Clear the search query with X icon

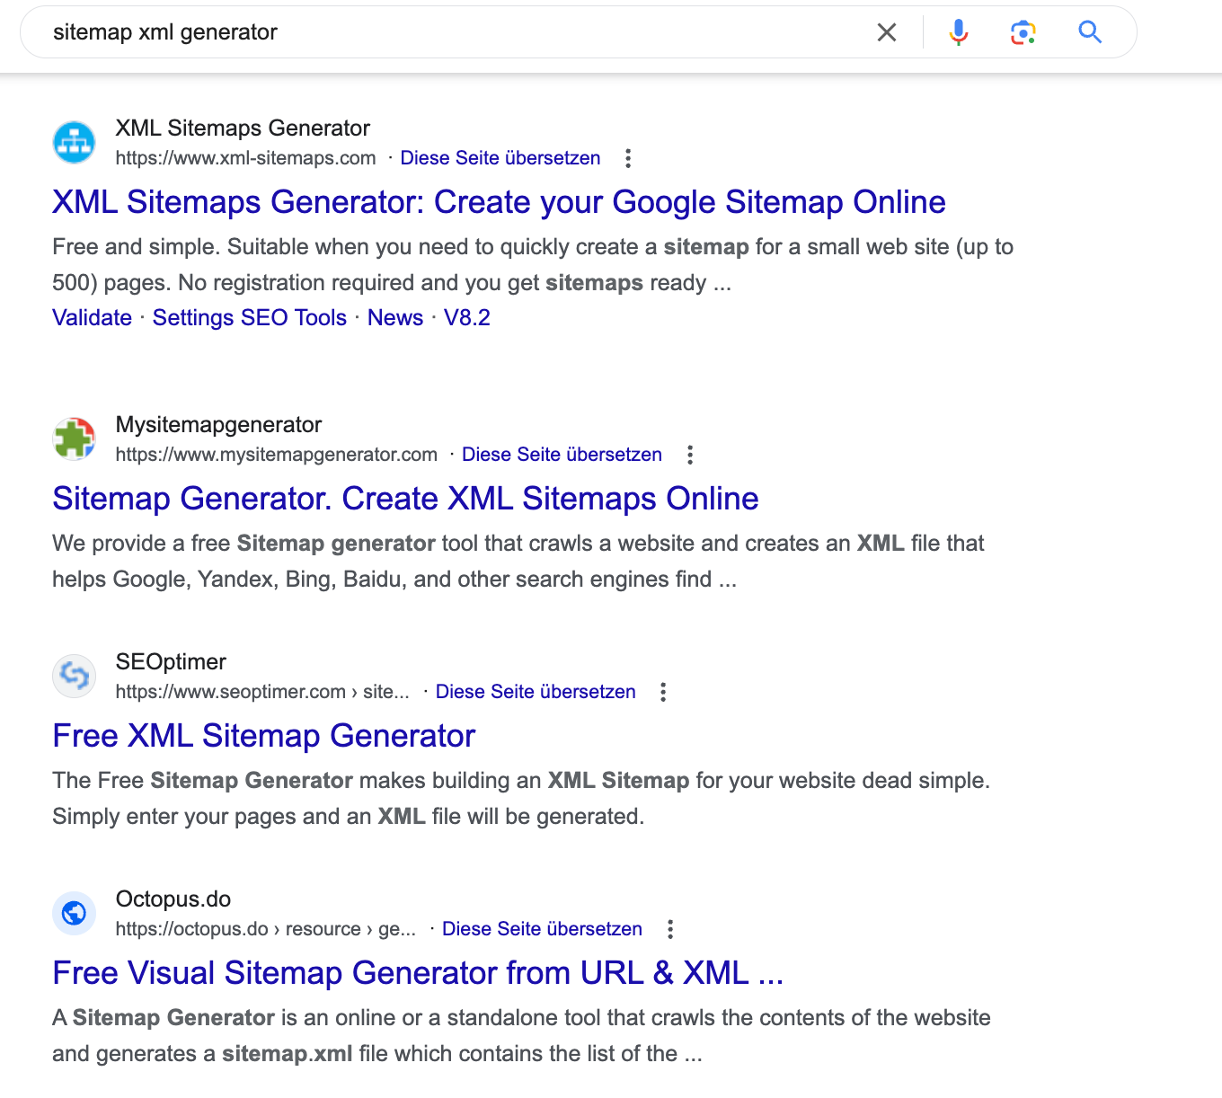pyautogui.click(x=887, y=32)
